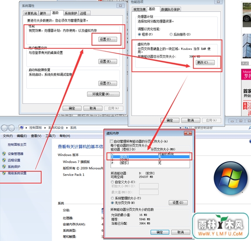Click the shield icon beside 系统保护
Screen dimensions: 251x241
coord(4,167)
